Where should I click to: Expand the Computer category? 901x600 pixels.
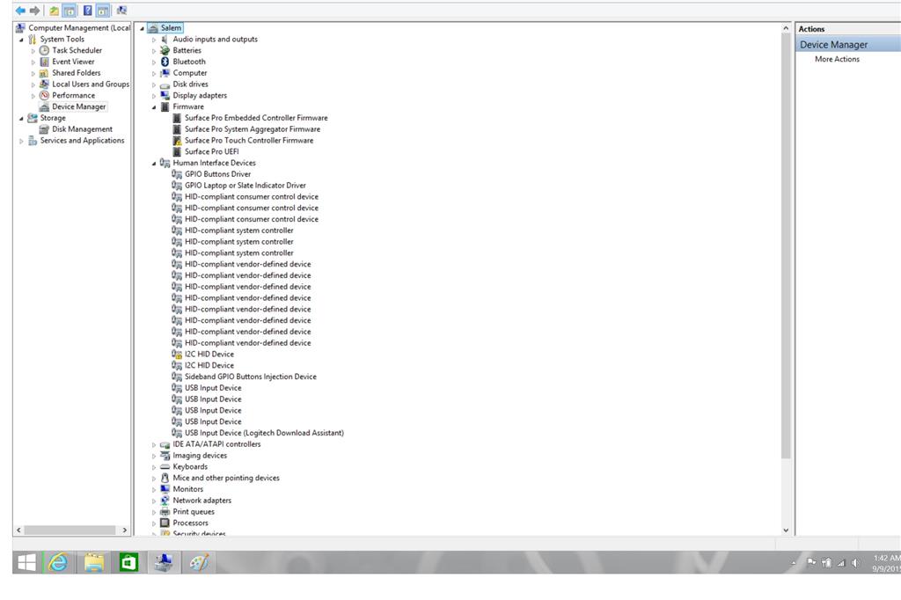(x=154, y=74)
